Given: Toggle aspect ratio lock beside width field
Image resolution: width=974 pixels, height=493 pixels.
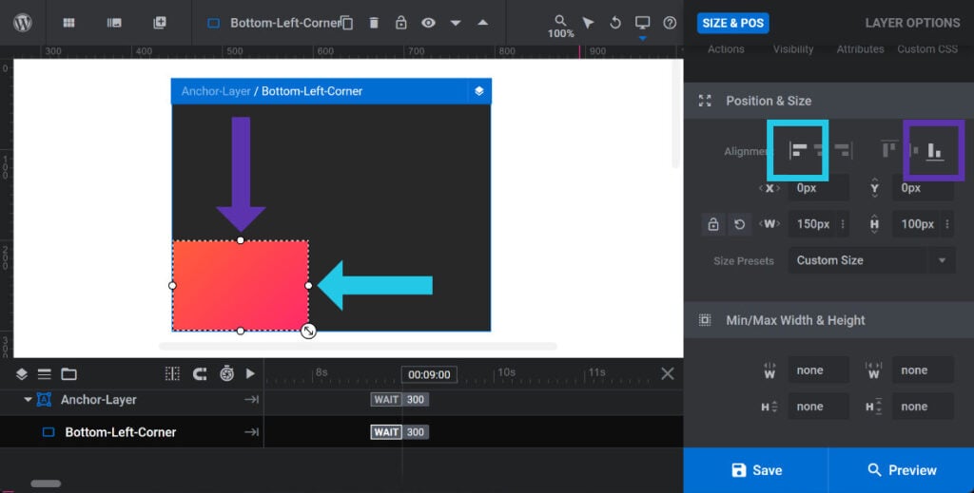Looking at the screenshot, I should [x=712, y=225].
